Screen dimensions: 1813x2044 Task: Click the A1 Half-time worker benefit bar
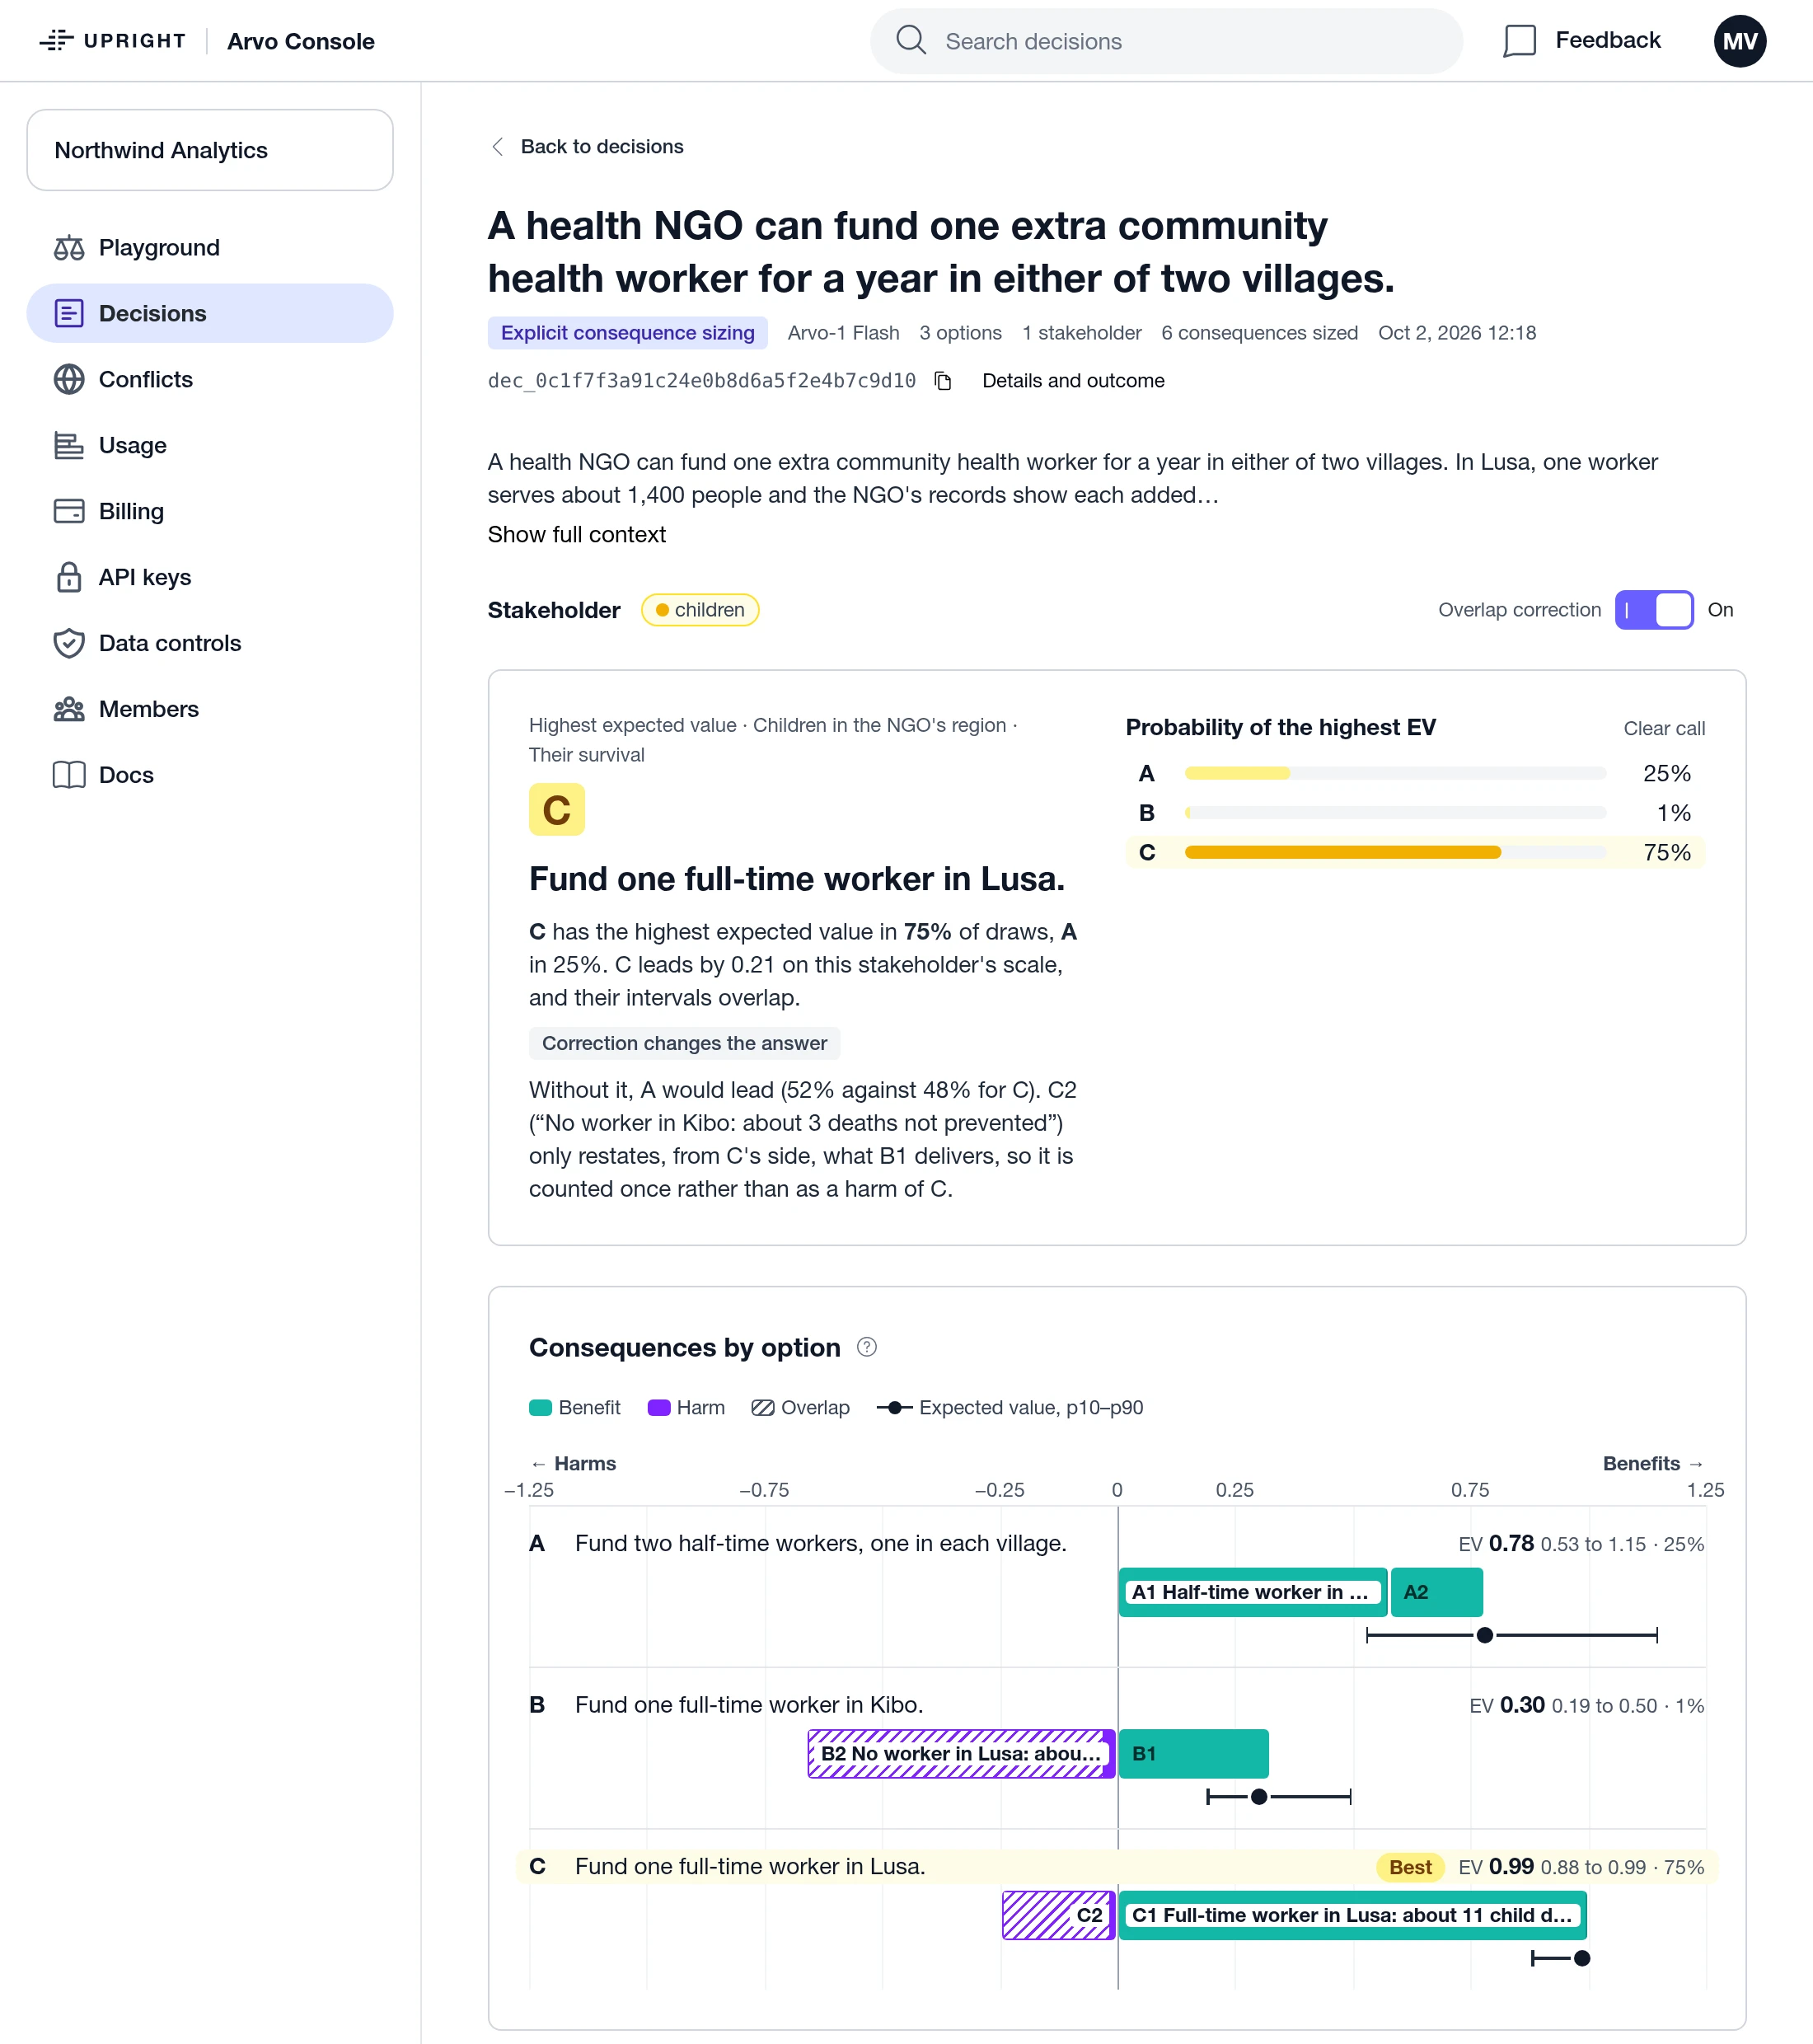[x=1252, y=1592]
